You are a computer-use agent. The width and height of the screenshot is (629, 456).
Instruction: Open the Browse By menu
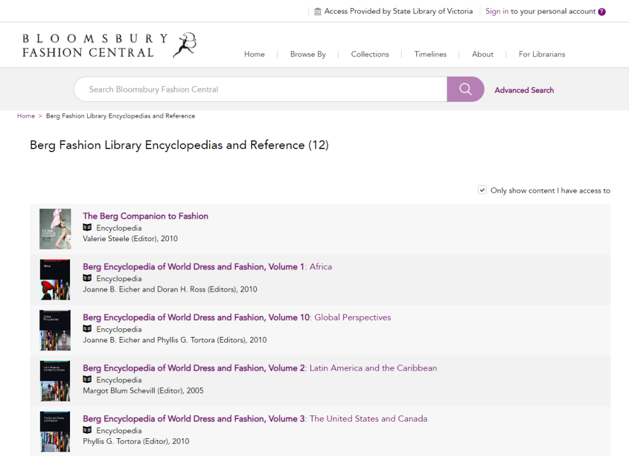308,54
